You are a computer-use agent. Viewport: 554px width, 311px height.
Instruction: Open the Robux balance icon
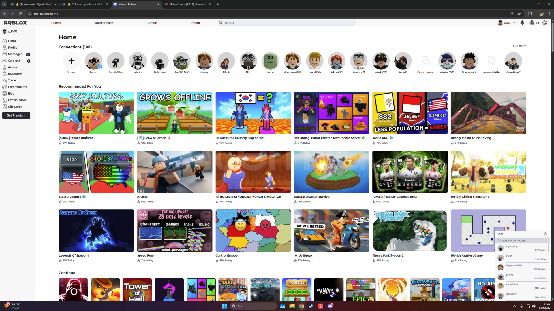[532, 23]
